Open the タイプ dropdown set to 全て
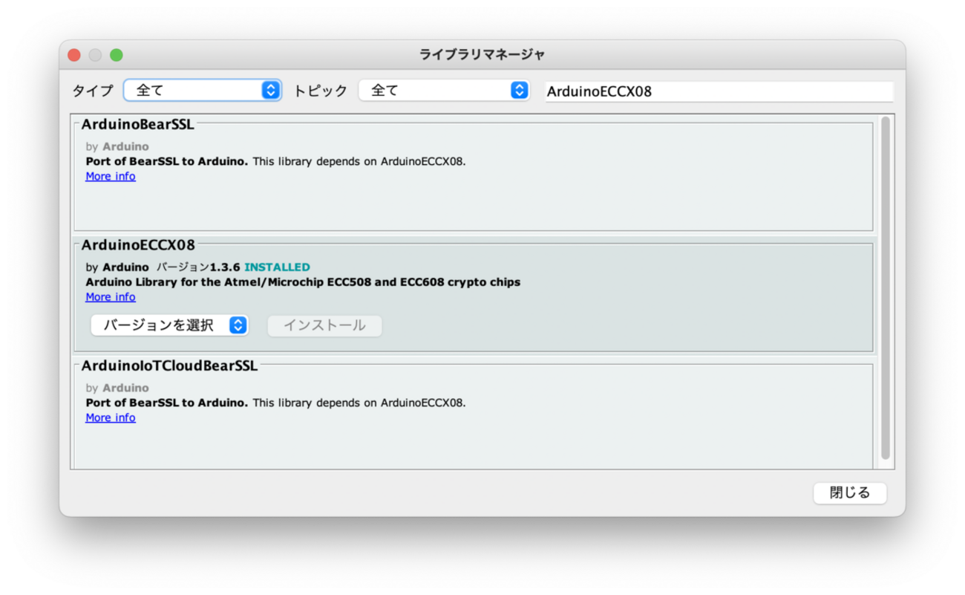This screenshot has width=965, height=595. [203, 91]
